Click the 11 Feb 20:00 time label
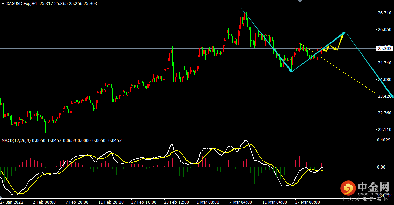 111,202
